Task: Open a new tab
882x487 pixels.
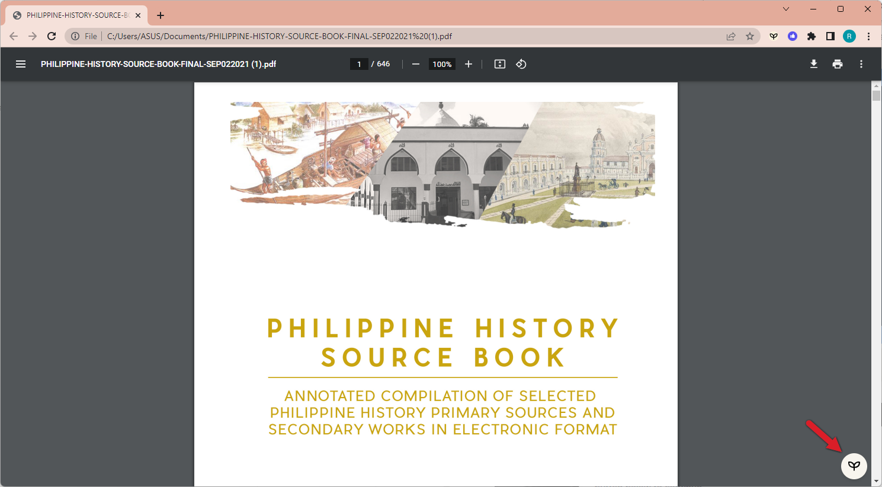Action: point(161,15)
